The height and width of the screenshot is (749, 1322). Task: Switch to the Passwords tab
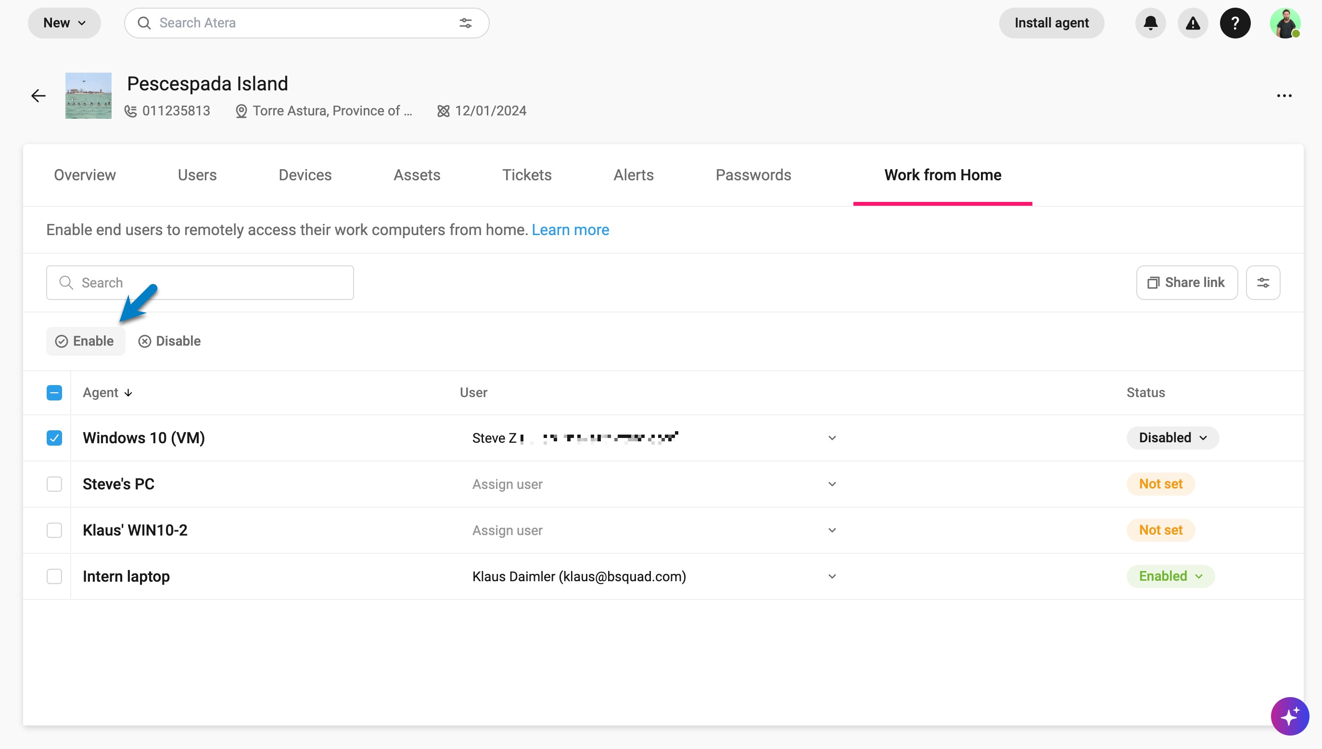753,175
